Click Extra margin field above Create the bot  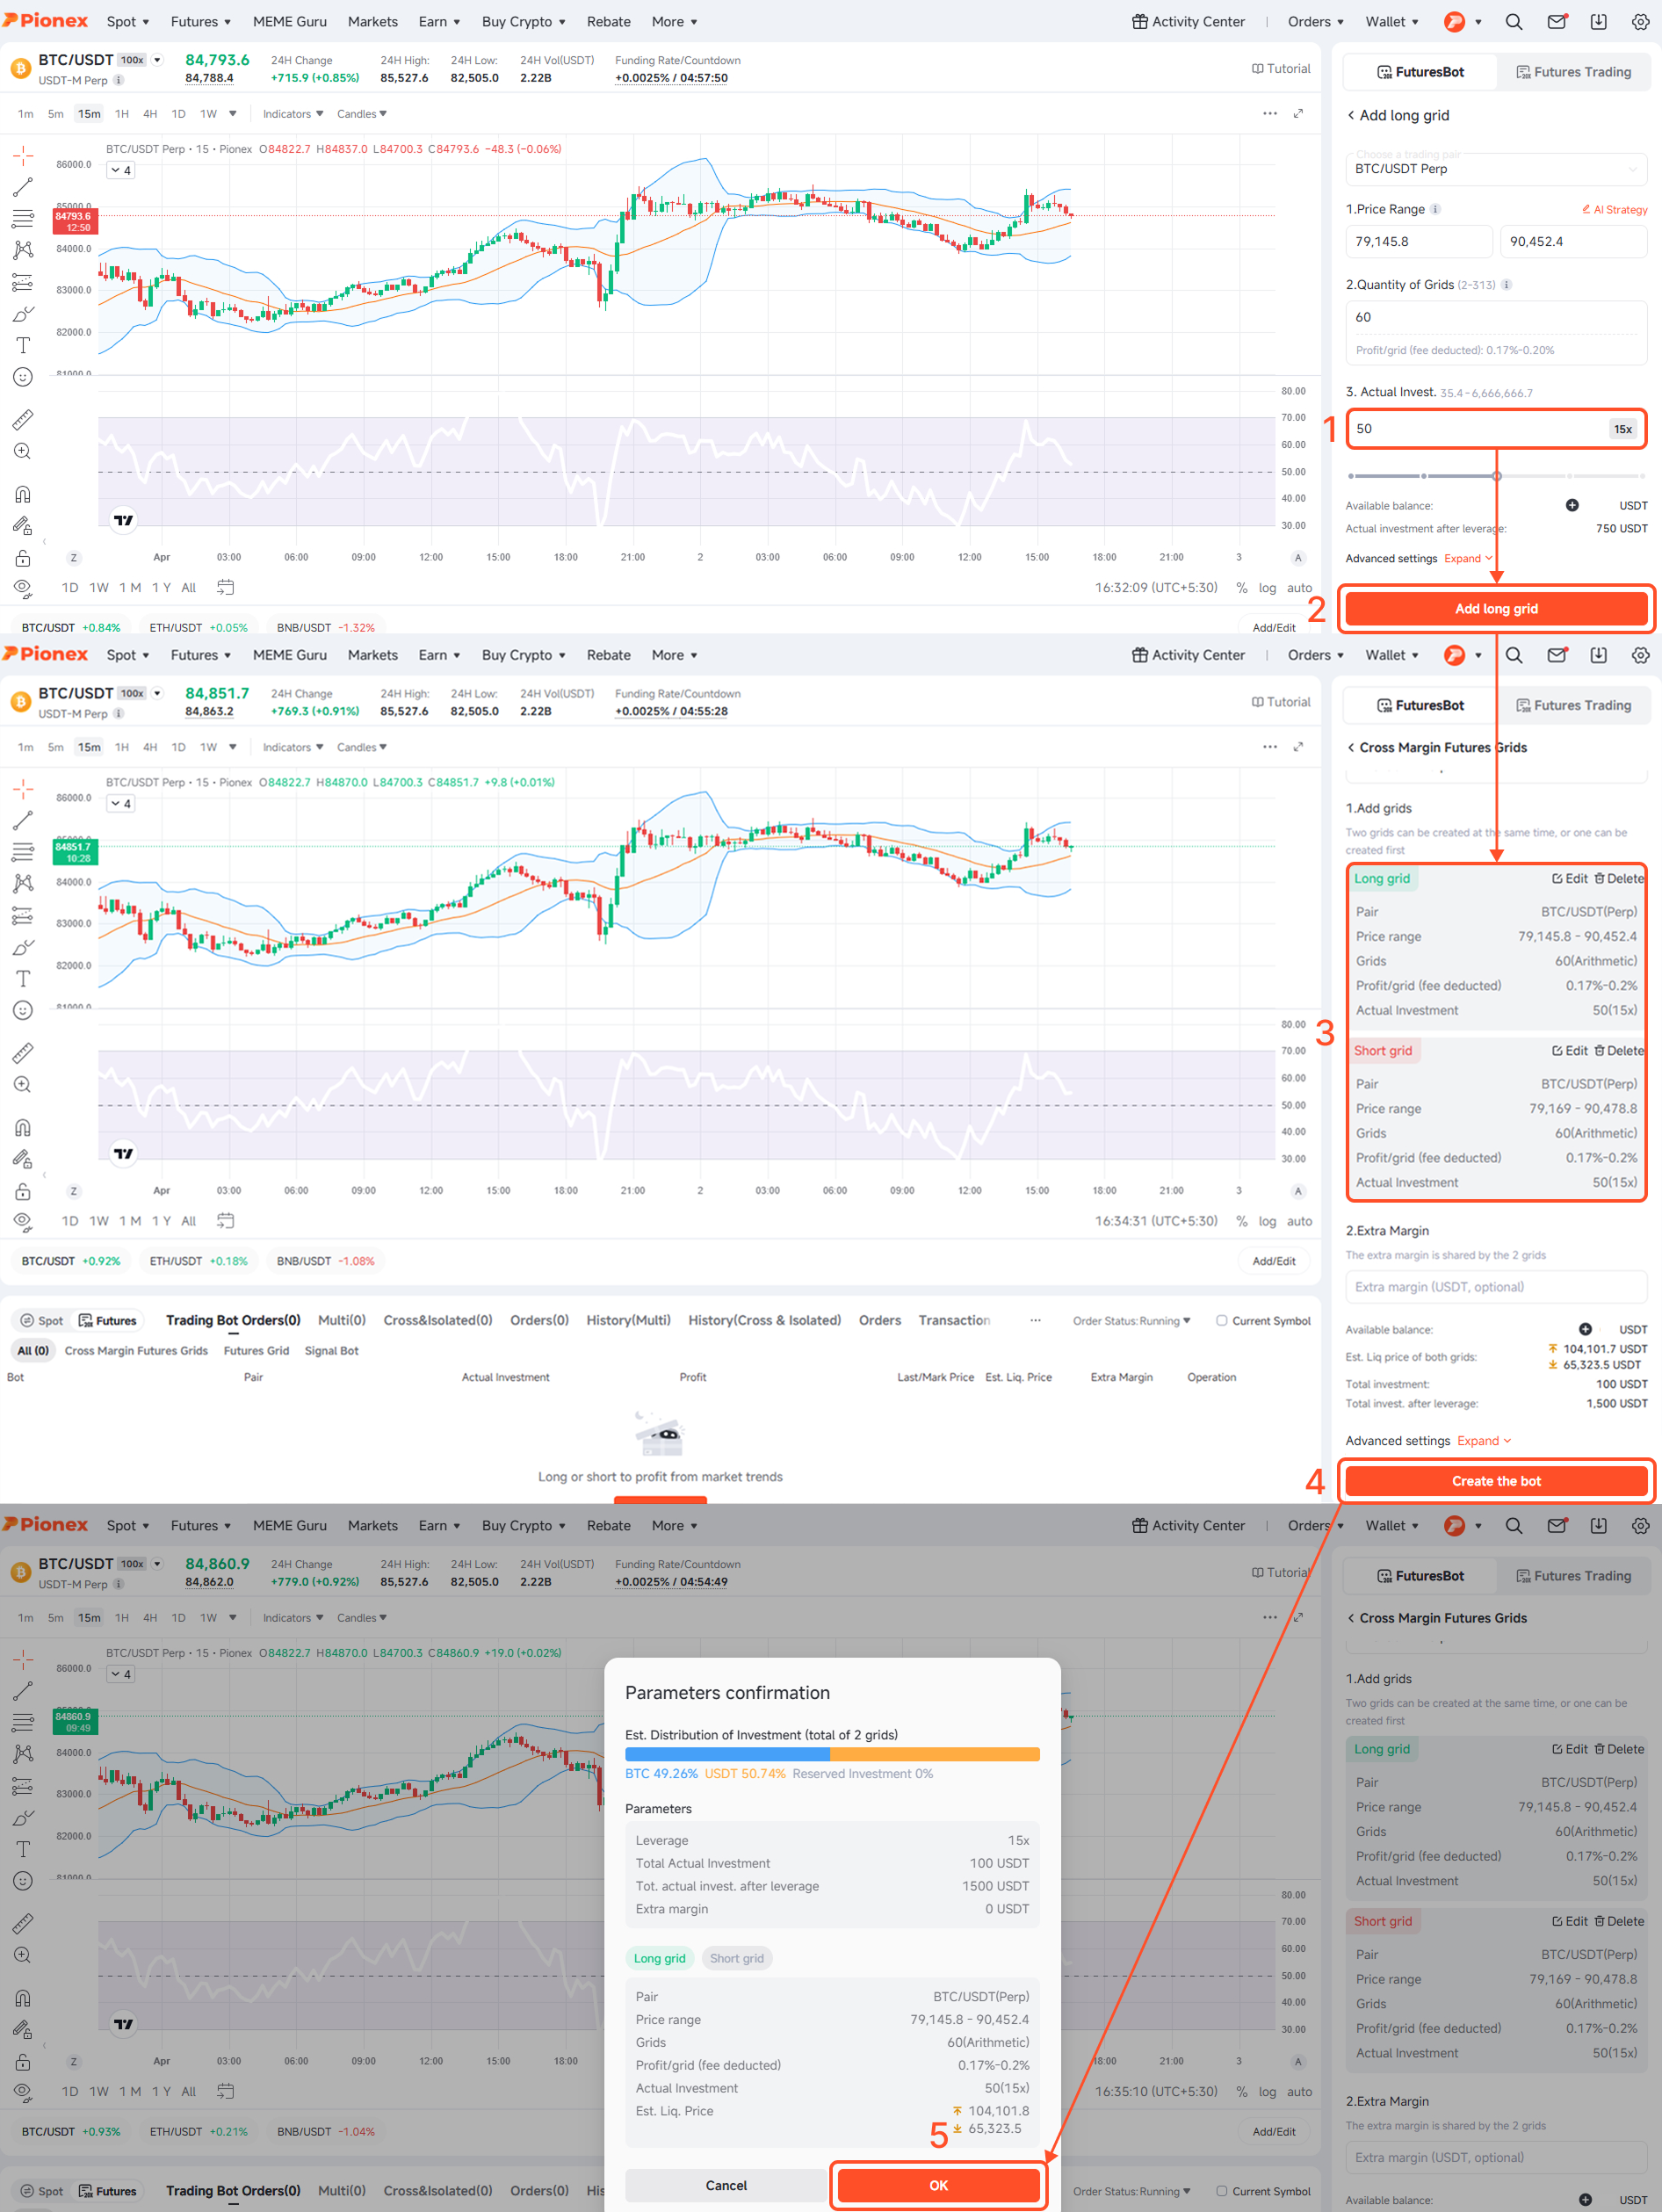[x=1496, y=1287]
